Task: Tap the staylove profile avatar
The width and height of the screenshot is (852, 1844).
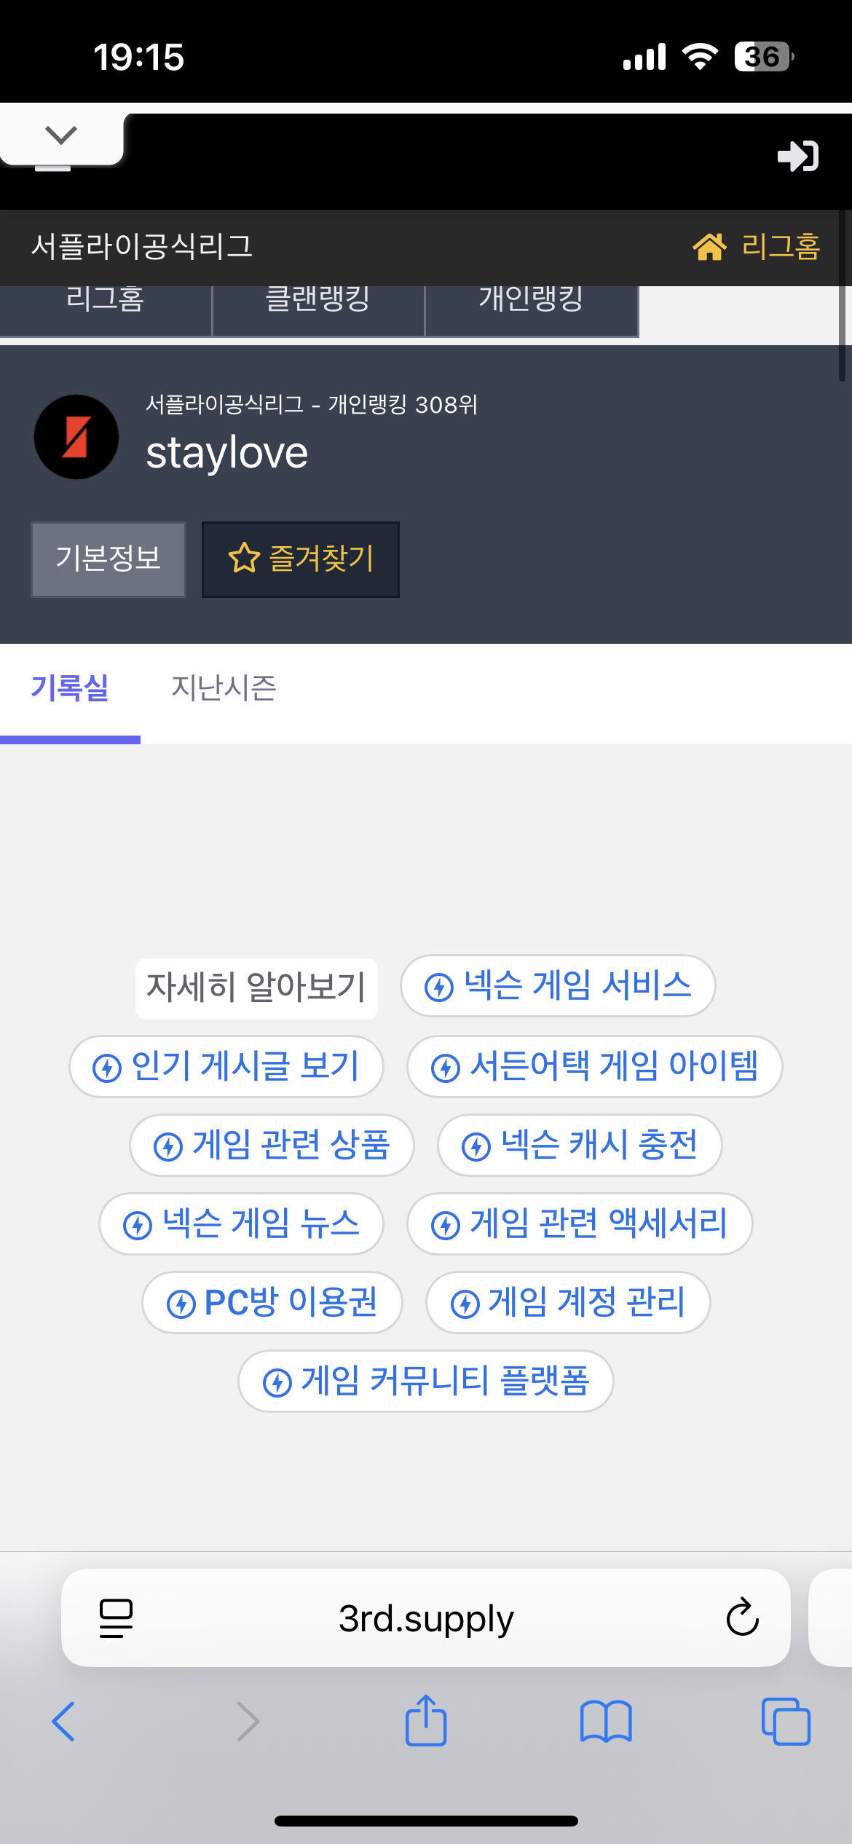Action: coord(76,437)
